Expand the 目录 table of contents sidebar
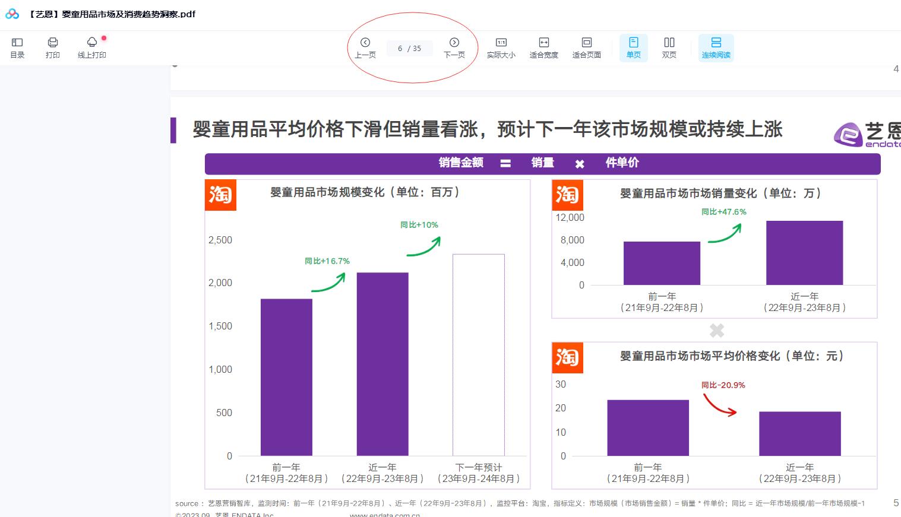 click(17, 47)
